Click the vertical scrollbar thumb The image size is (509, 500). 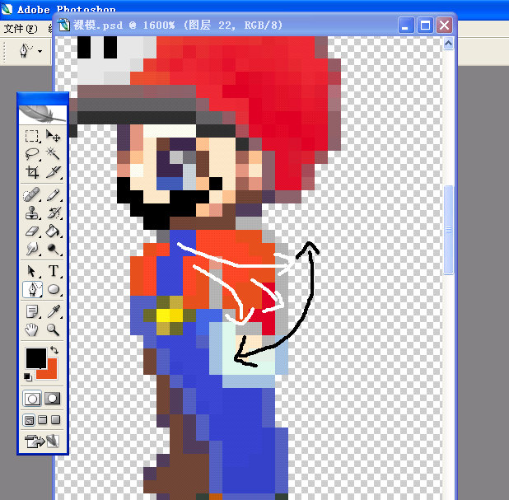449,230
